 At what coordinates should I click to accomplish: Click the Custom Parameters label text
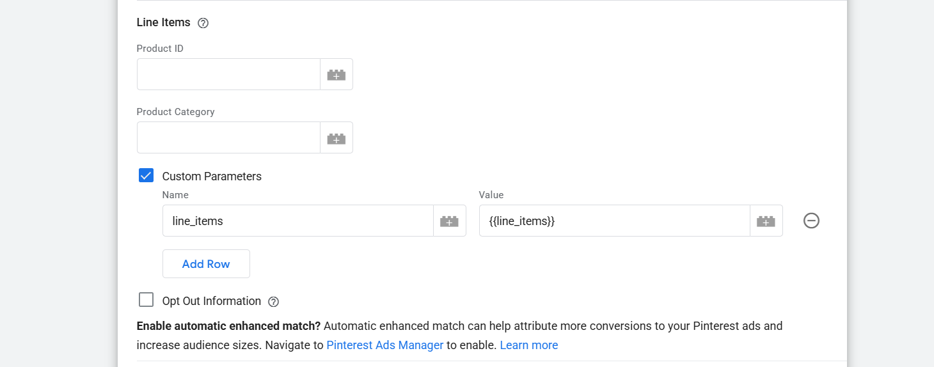point(212,176)
